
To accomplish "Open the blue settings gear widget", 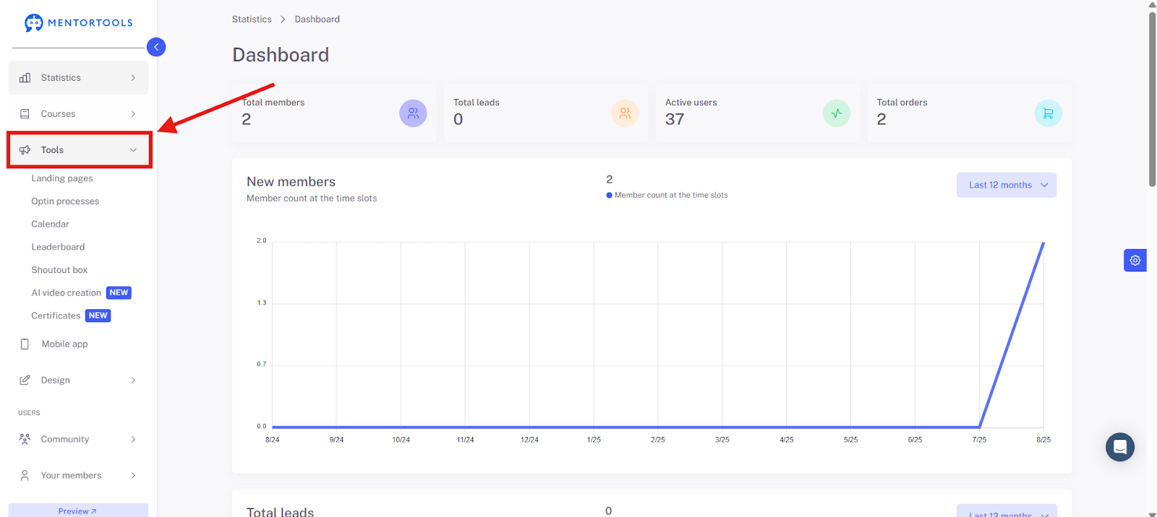I will click(x=1135, y=260).
